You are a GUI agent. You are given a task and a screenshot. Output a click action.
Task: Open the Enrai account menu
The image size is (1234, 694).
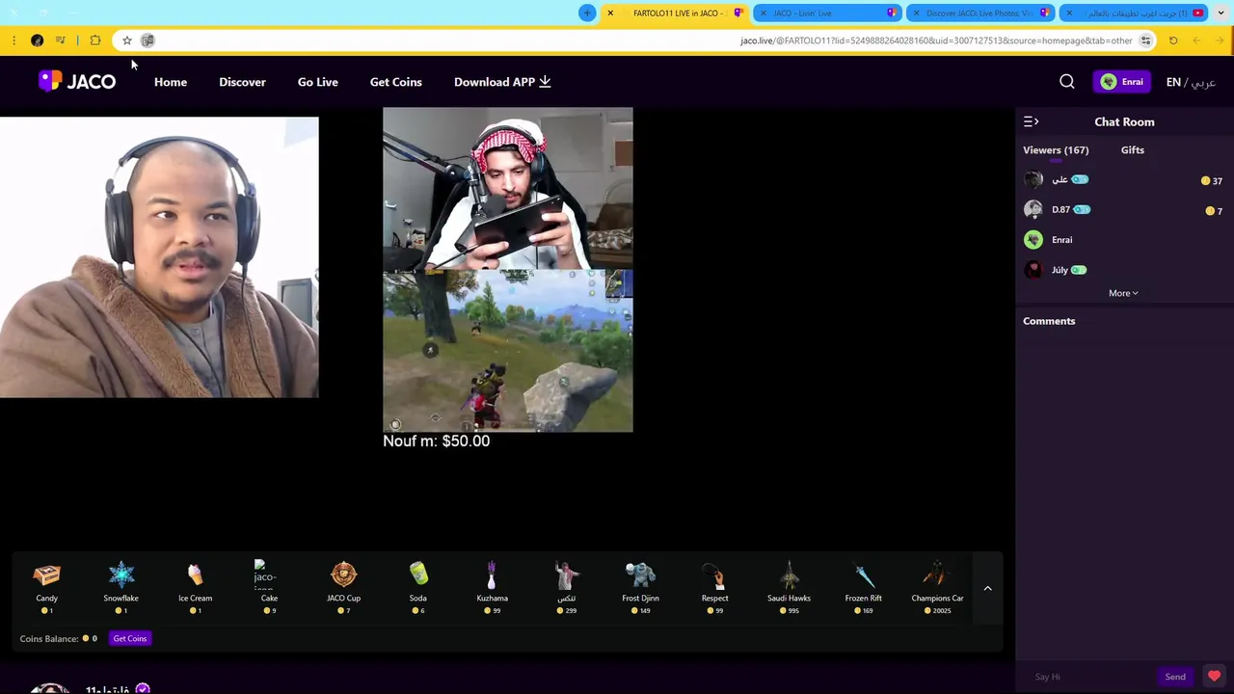pyautogui.click(x=1121, y=82)
